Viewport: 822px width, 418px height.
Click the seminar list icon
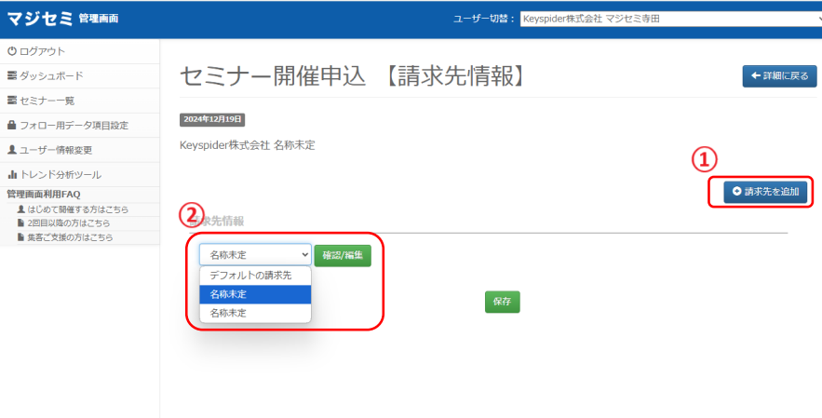(11, 101)
